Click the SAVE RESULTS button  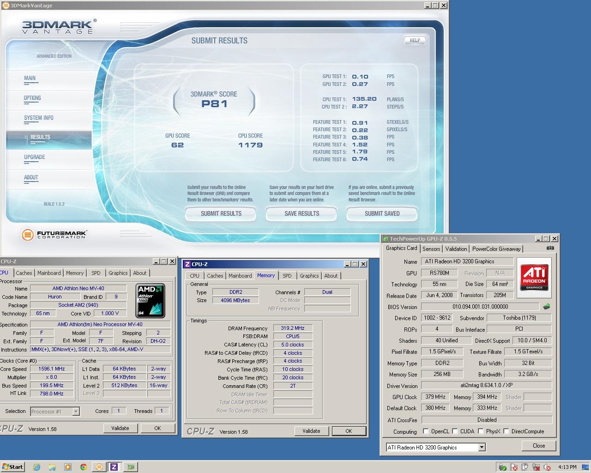point(302,213)
